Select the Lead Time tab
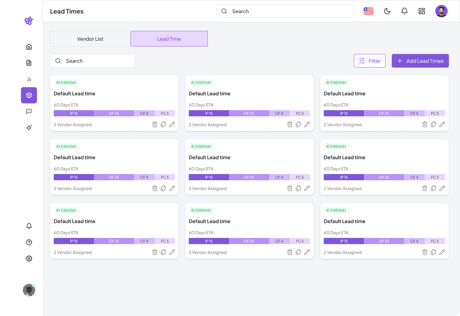 169,39
